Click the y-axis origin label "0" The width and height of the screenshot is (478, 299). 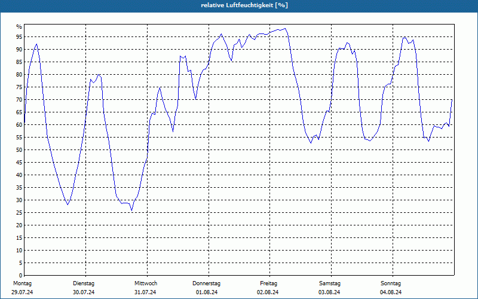point(20,275)
